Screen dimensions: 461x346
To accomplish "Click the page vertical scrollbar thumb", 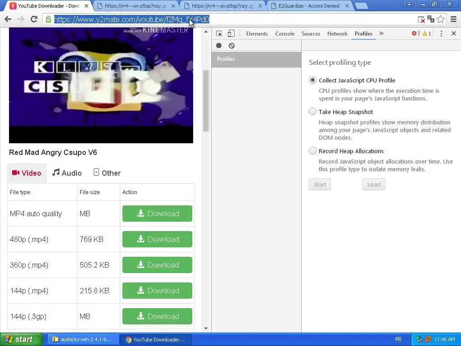I will click(x=206, y=100).
